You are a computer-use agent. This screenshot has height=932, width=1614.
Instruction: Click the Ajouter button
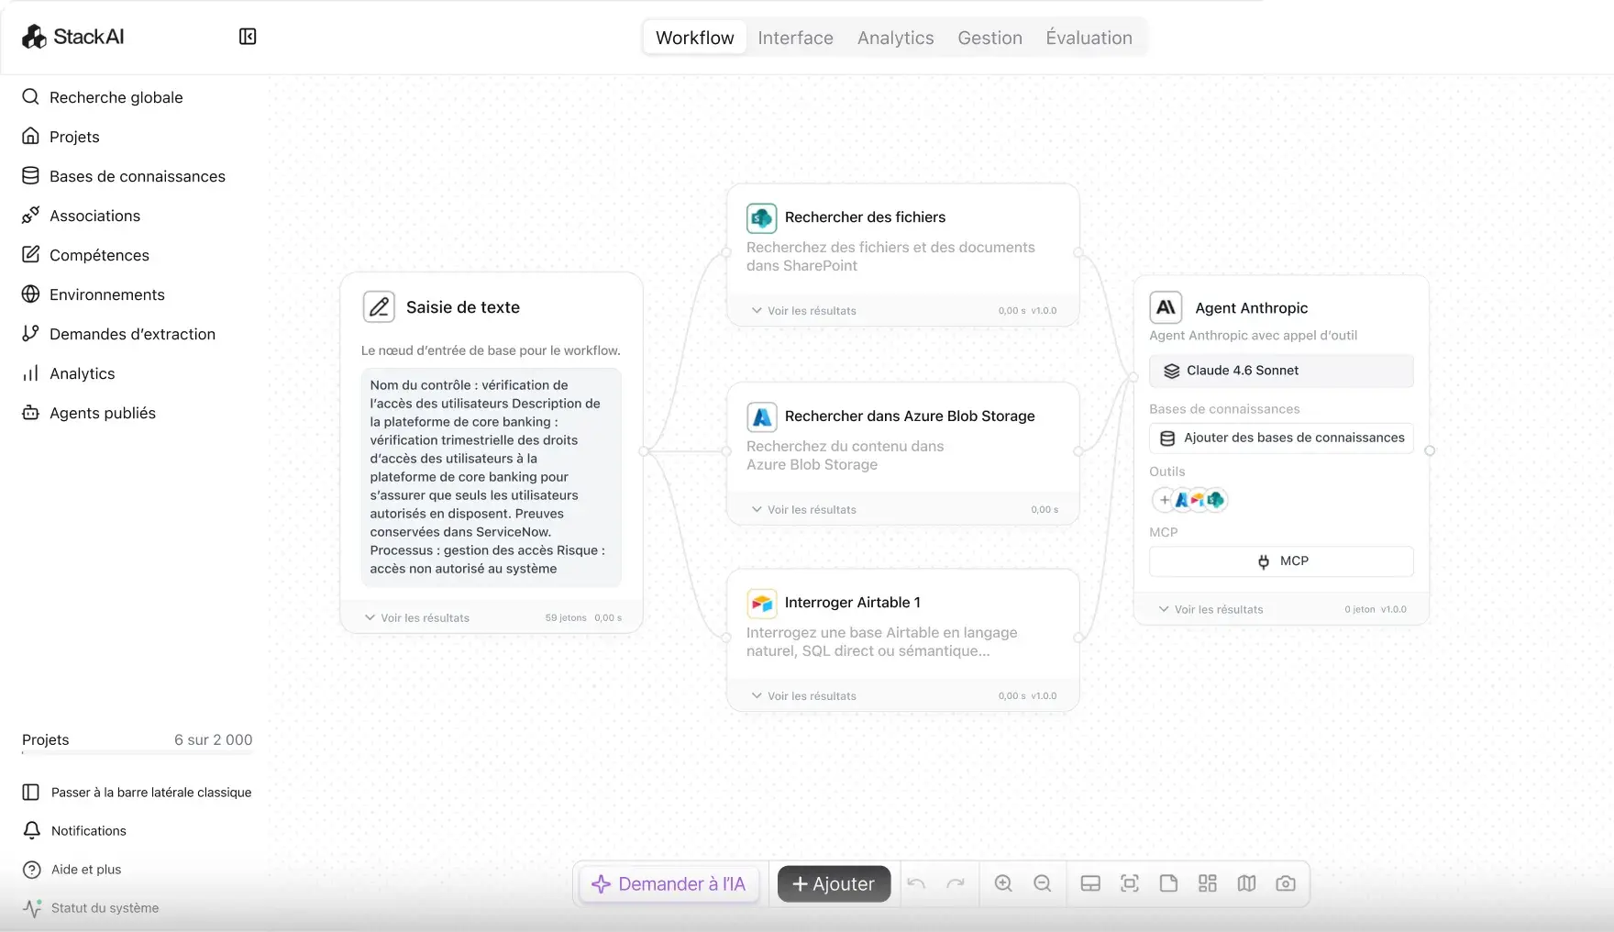pos(834,883)
